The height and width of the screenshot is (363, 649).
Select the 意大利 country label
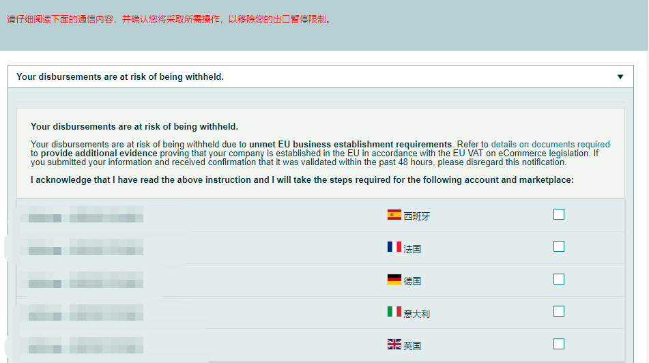[417, 314]
